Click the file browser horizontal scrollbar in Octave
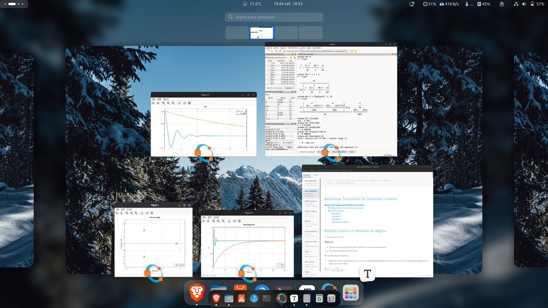The image size is (548, 308). click(x=280, y=85)
